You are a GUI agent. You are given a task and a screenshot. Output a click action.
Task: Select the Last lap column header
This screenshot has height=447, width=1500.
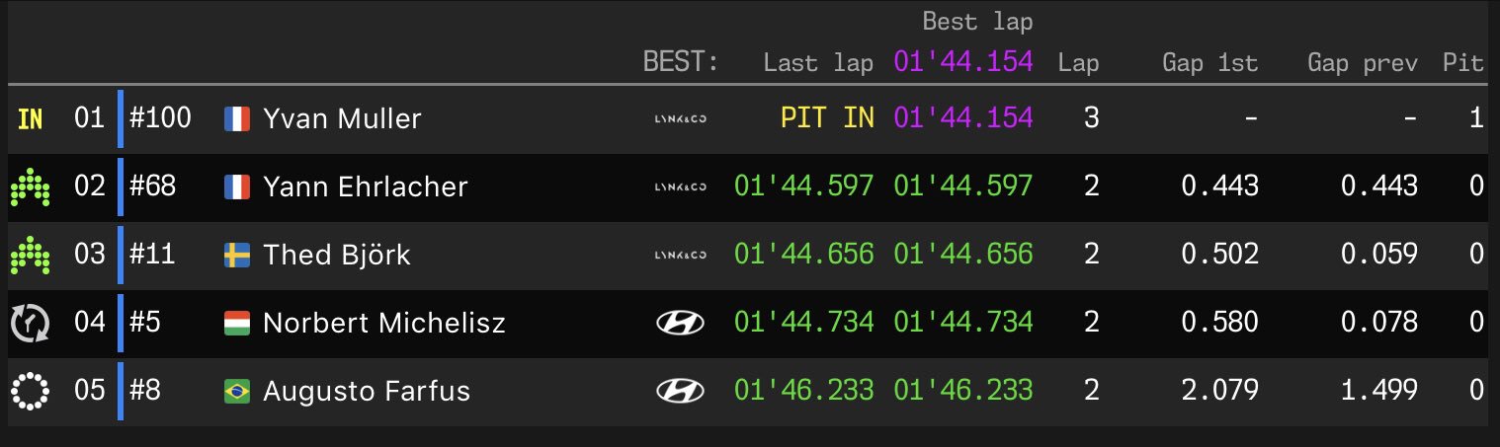pos(818,64)
